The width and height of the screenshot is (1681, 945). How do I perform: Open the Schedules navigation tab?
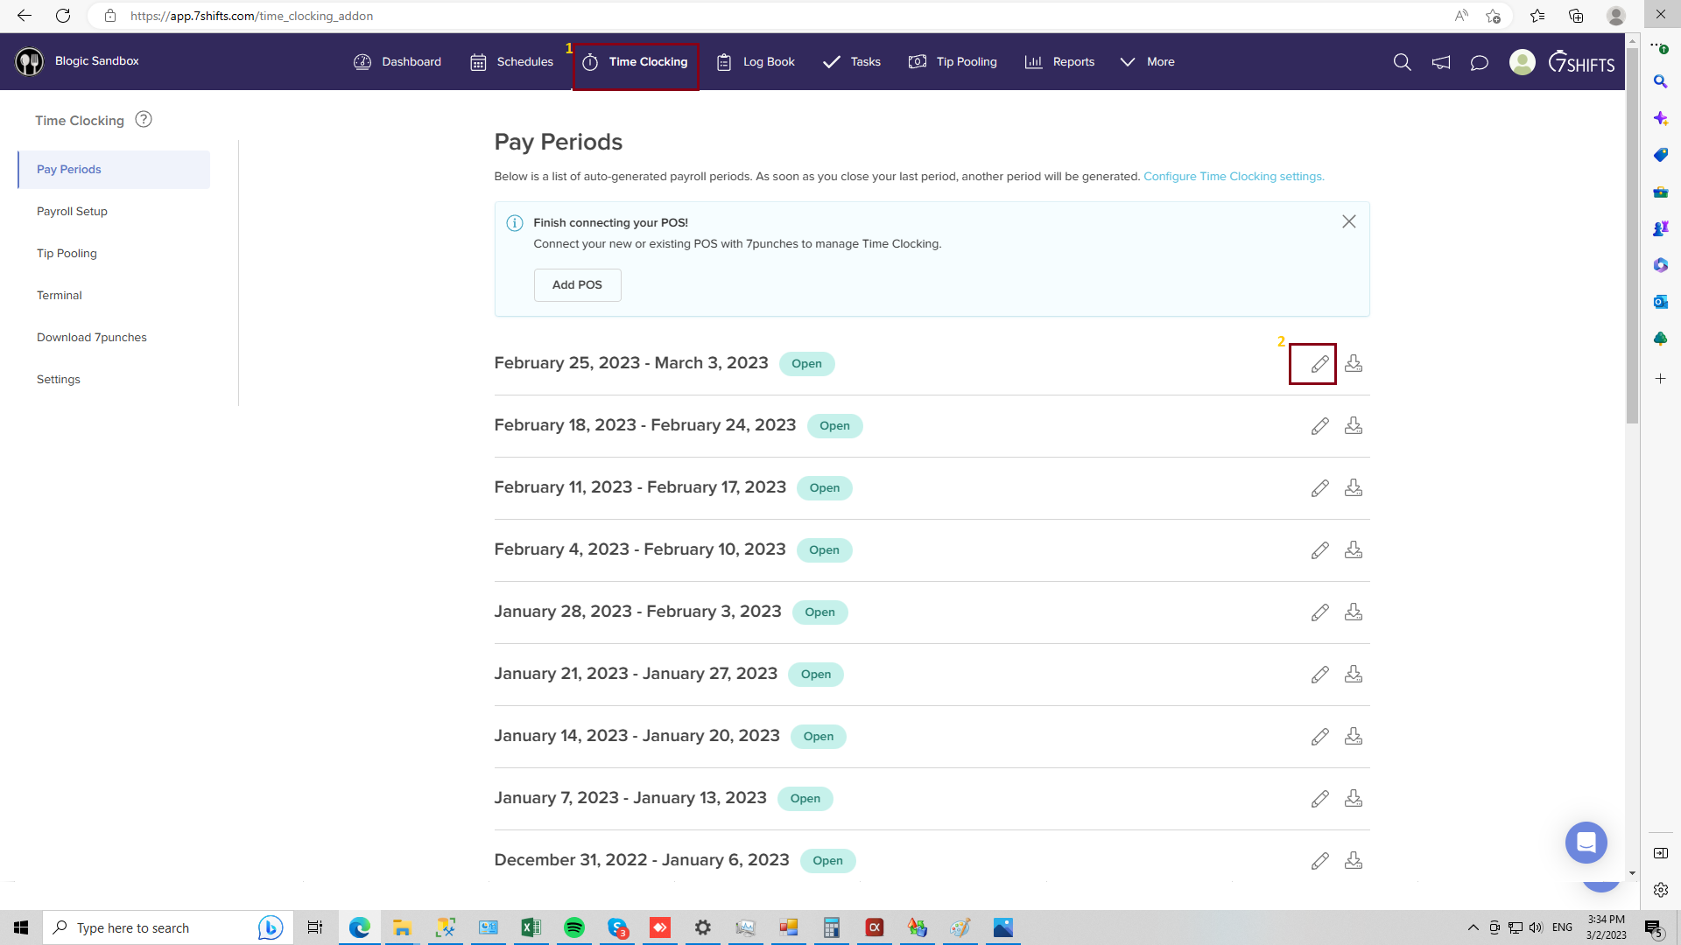pyautogui.click(x=511, y=62)
